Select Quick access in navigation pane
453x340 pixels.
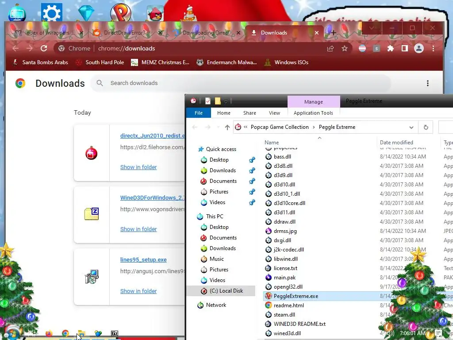point(221,149)
